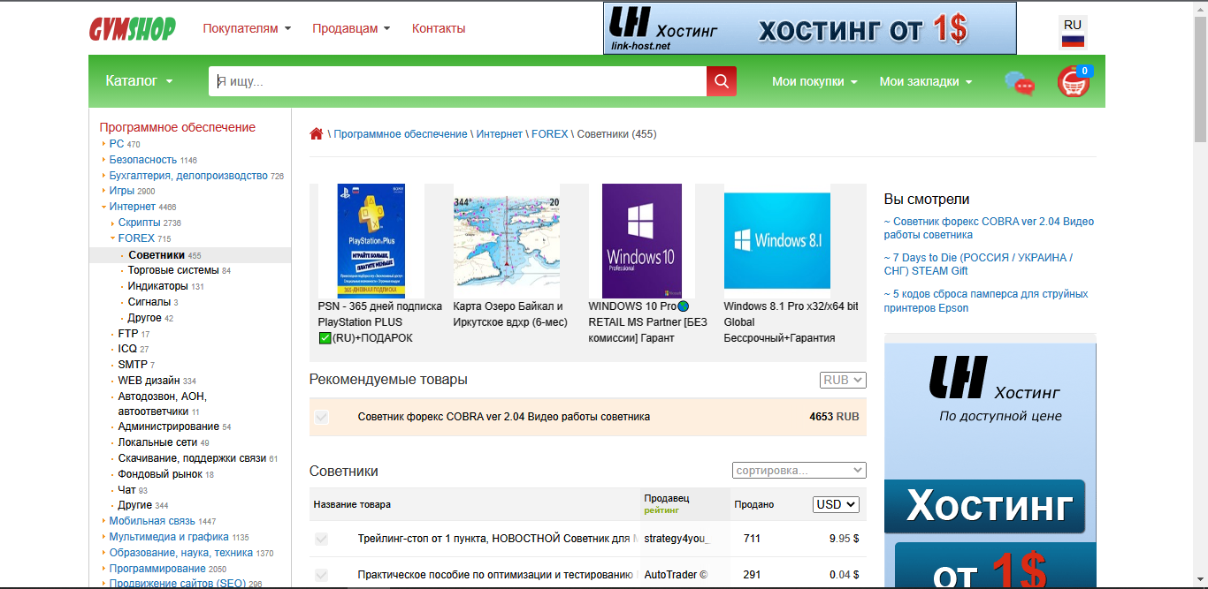Open the shopping cart icon
Viewport: 1208px width, 589px height.
(x=1074, y=82)
